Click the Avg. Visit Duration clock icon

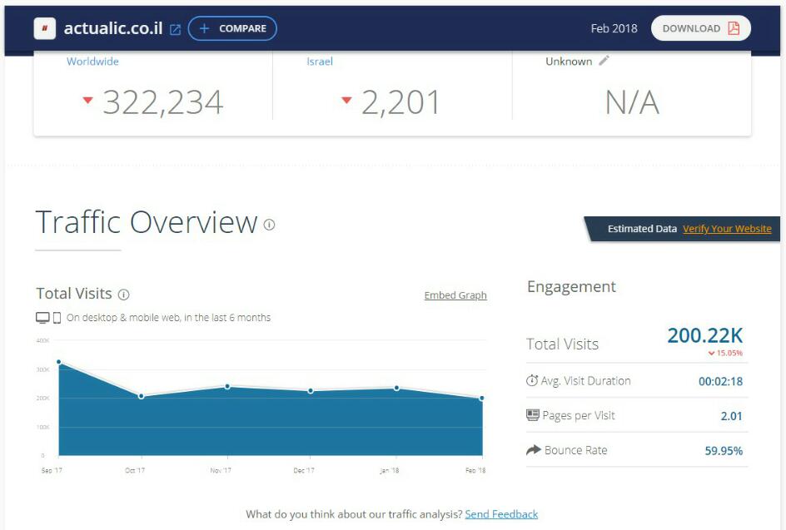point(532,380)
